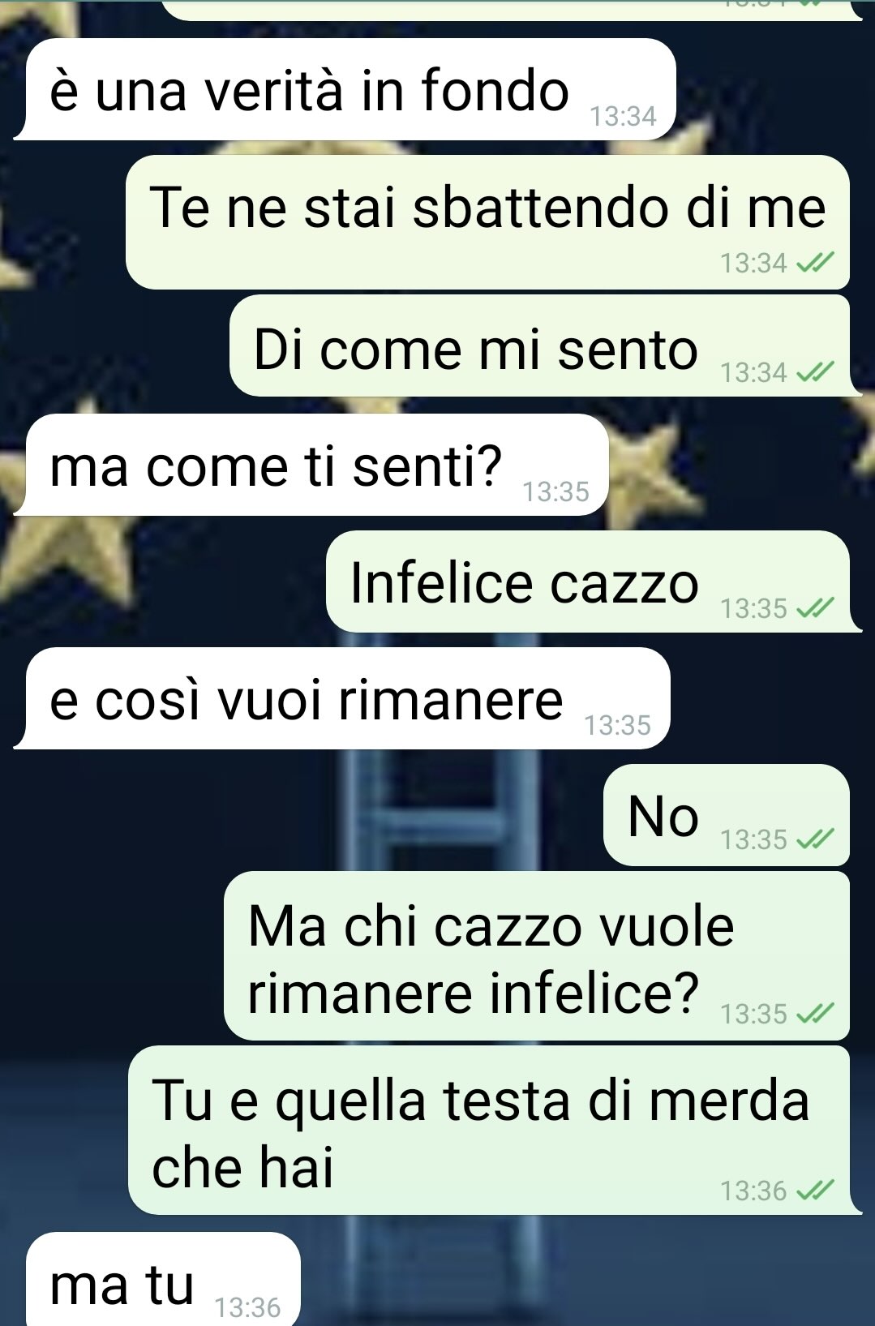Image resolution: width=875 pixels, height=1326 pixels.
Task: Click double-check icon on 'che hai' message
Action: tap(815, 1191)
